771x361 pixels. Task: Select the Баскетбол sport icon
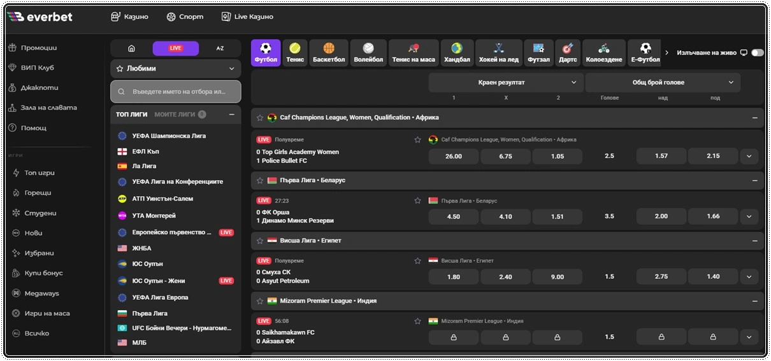pyautogui.click(x=329, y=53)
